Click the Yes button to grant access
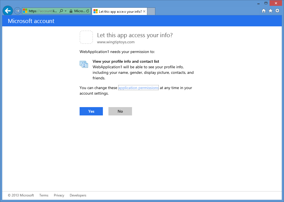This screenshot has height=202, width=284. (91, 111)
